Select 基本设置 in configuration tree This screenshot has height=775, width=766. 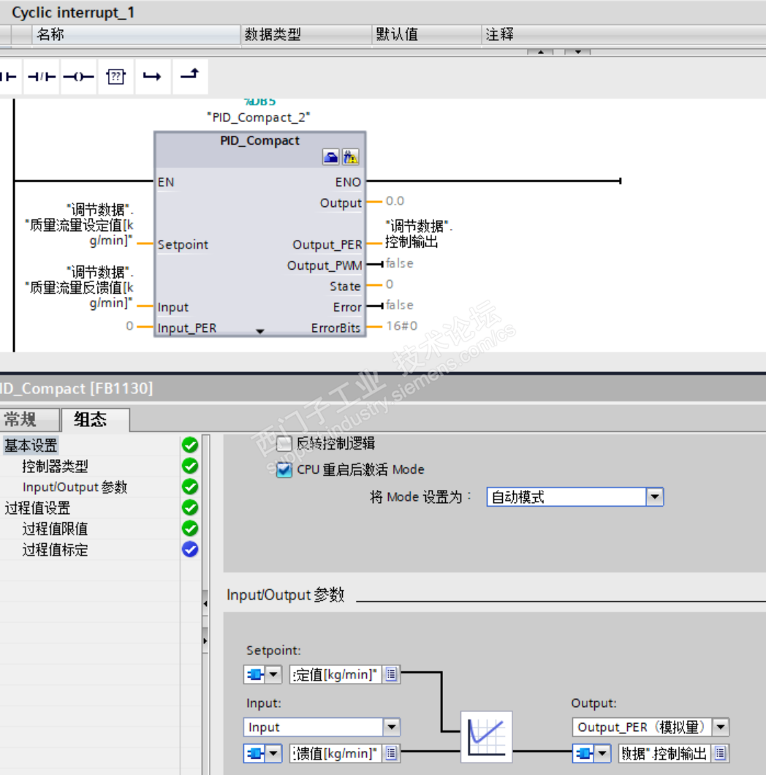pos(31,445)
